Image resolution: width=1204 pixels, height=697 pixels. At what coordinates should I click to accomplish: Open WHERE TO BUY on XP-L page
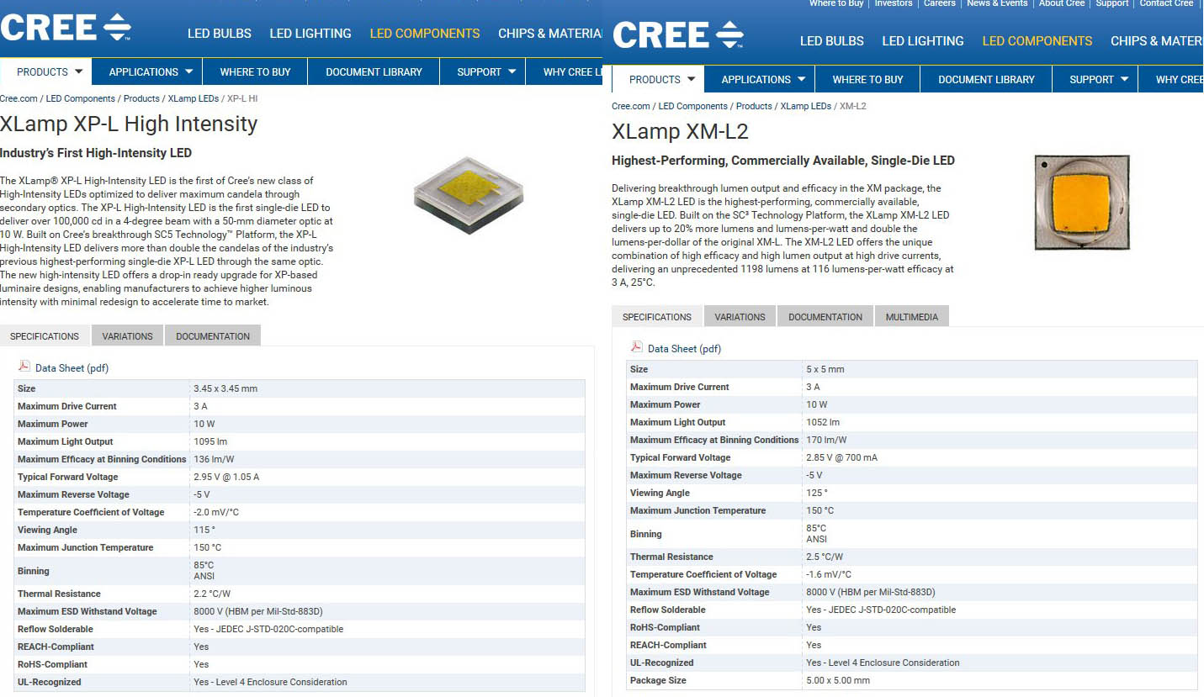[x=255, y=72]
